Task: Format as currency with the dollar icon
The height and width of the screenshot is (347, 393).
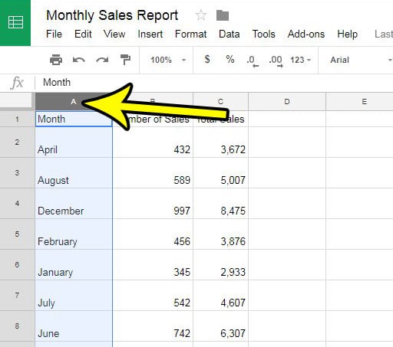Action: pyautogui.click(x=207, y=60)
